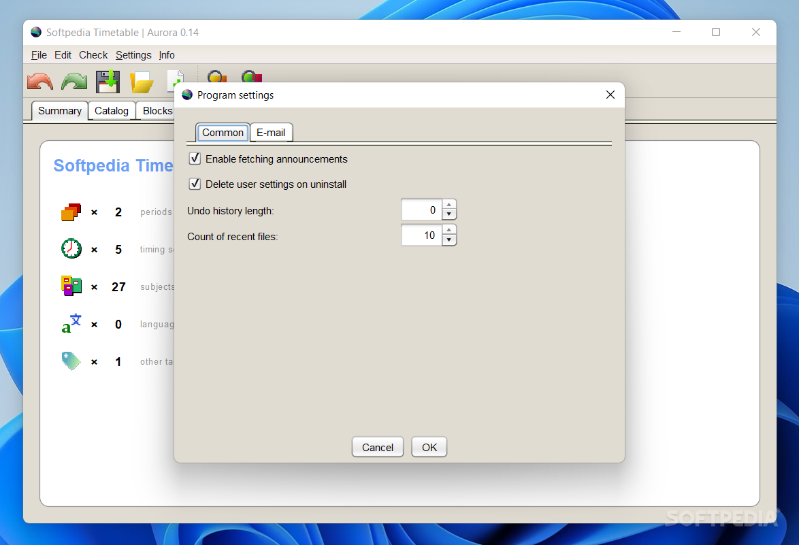799x545 pixels.
Task: Toggle Enable fetching announcements checkbox
Action: pos(195,159)
